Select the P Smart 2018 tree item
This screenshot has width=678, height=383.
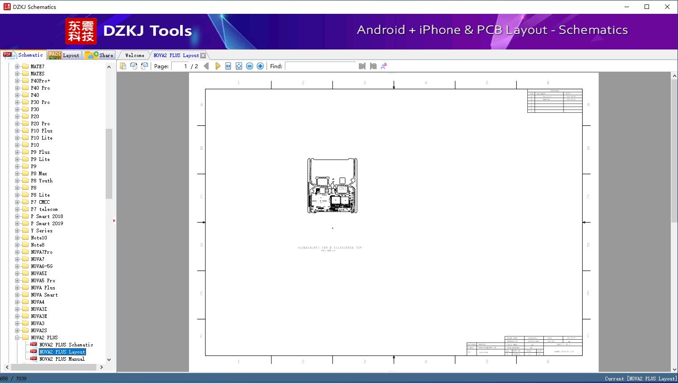pyautogui.click(x=47, y=216)
